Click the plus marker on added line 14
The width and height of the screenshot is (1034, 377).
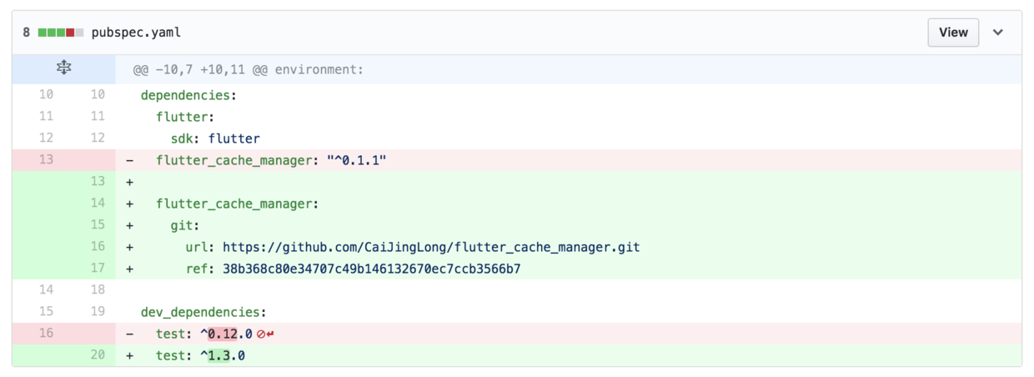pos(129,204)
